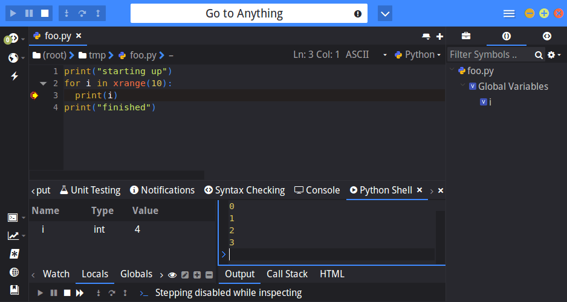Open the Toolbox panel tab icon
The image size is (567, 302).
tap(466, 36)
